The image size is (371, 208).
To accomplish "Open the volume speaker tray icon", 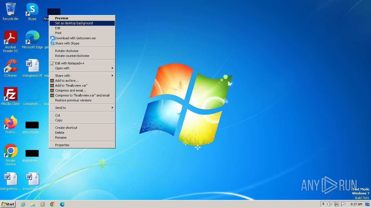I will point(330,204).
